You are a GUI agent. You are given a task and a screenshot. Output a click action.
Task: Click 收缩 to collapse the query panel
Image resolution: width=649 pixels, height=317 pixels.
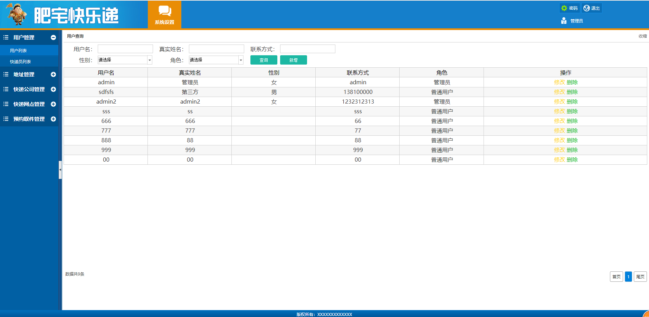(642, 36)
